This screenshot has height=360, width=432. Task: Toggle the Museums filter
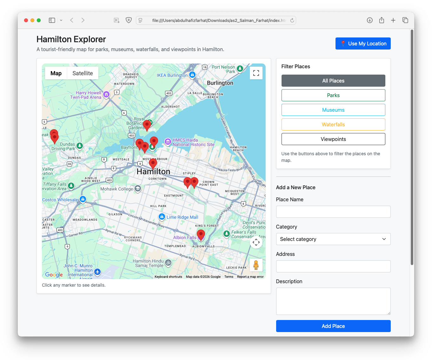point(333,110)
